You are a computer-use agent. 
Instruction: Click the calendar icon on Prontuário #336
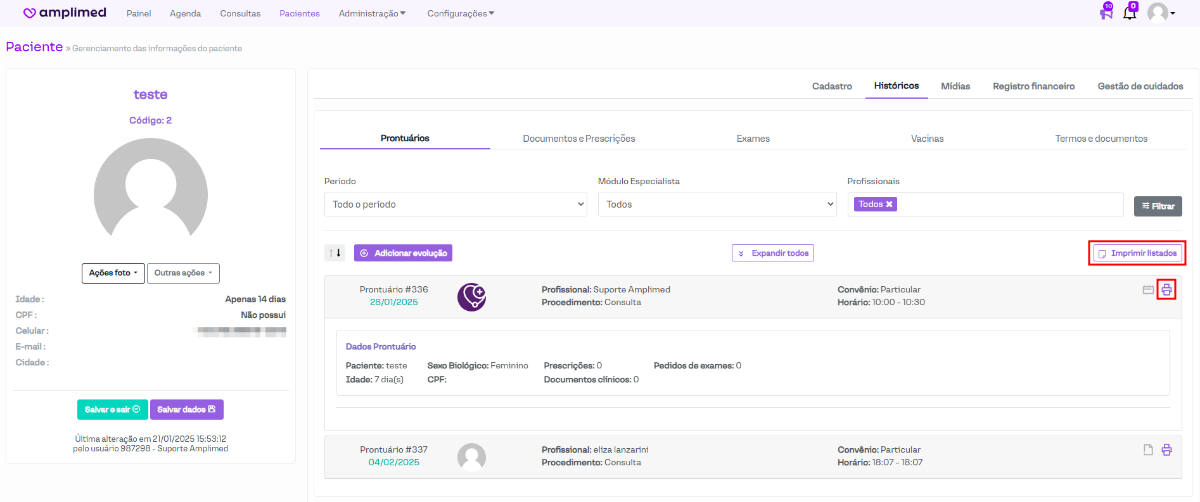tap(1148, 290)
